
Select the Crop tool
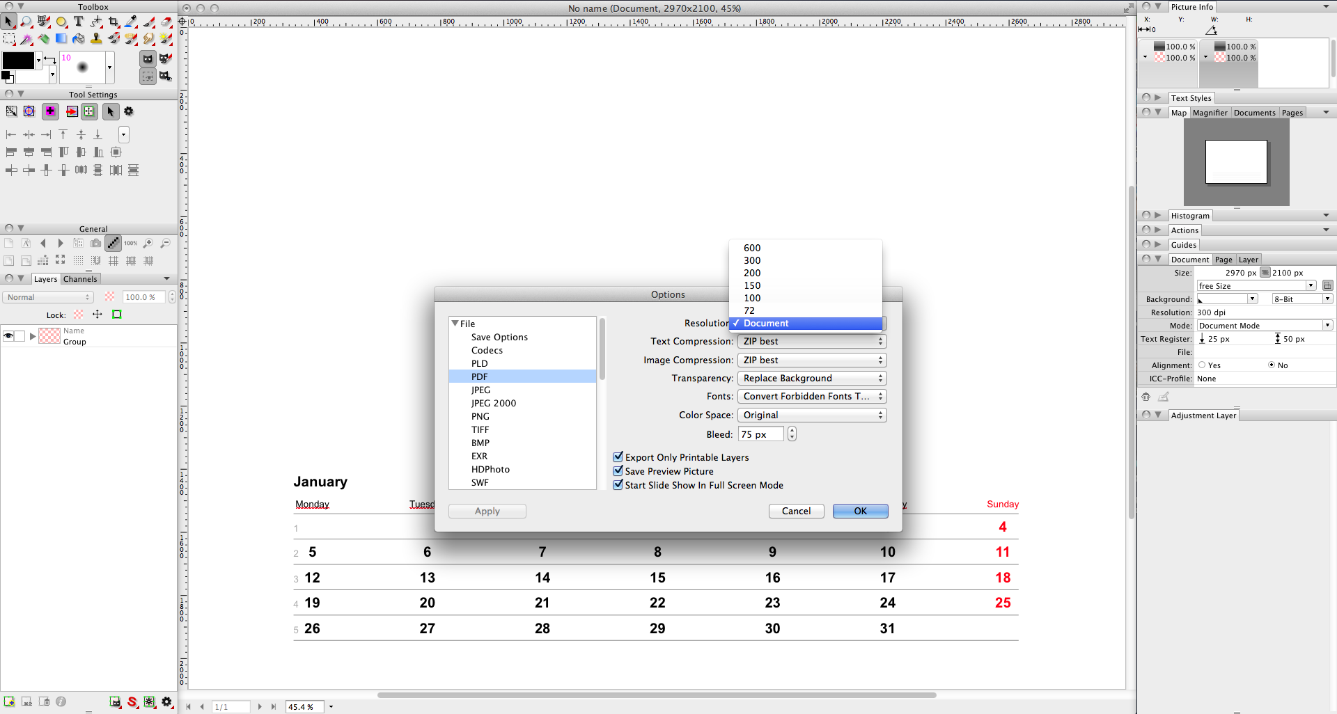pyautogui.click(x=114, y=22)
